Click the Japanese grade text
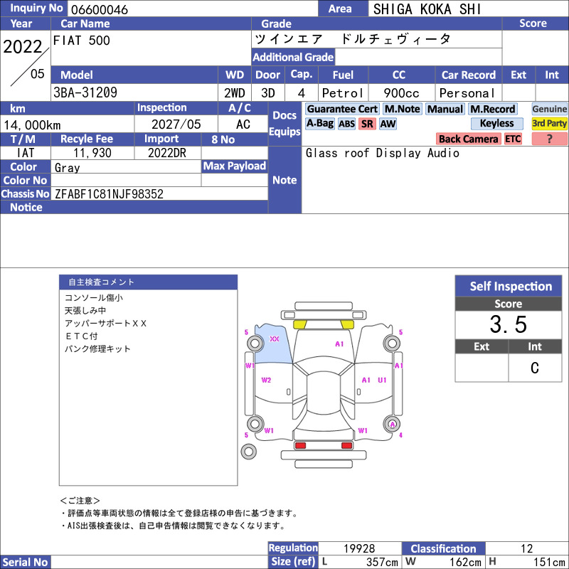 352,39
